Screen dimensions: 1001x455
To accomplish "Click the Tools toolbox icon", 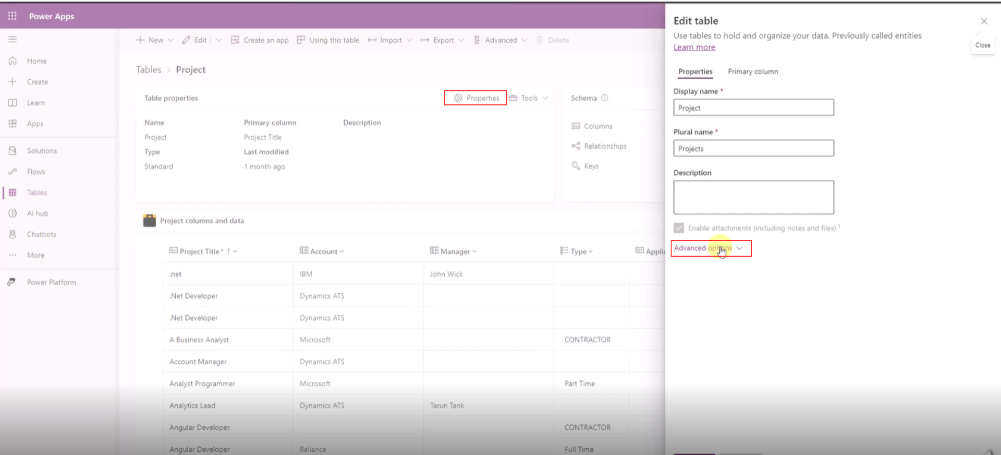I will click(x=513, y=98).
